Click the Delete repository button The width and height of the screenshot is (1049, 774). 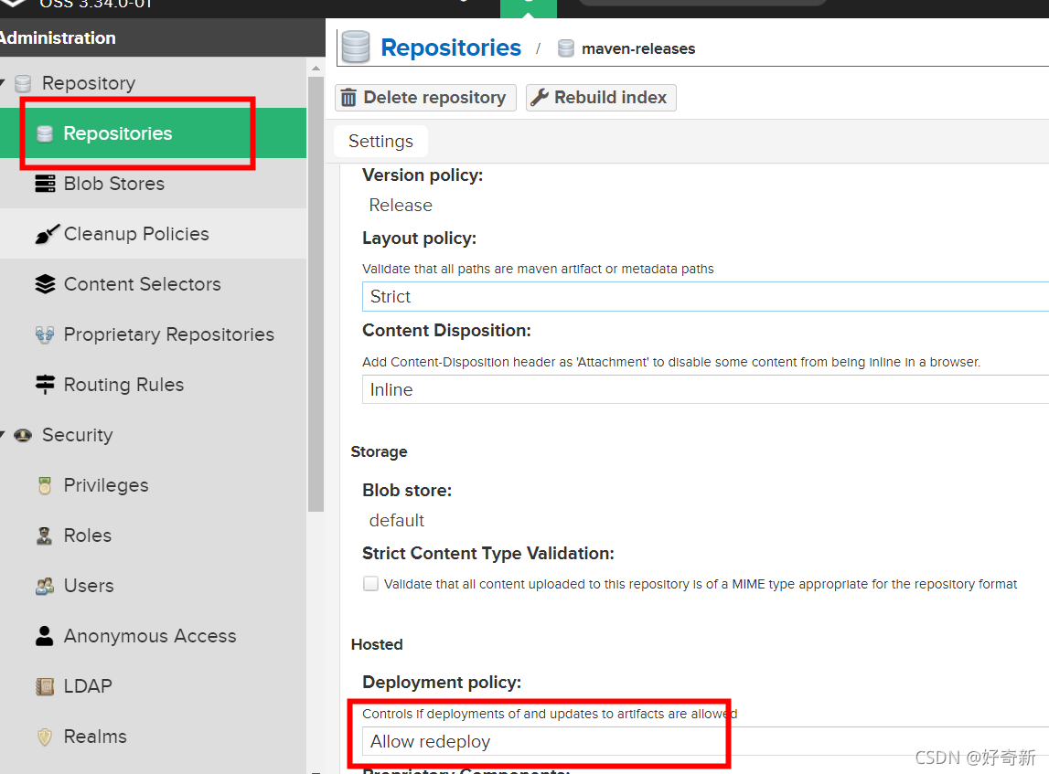click(424, 97)
